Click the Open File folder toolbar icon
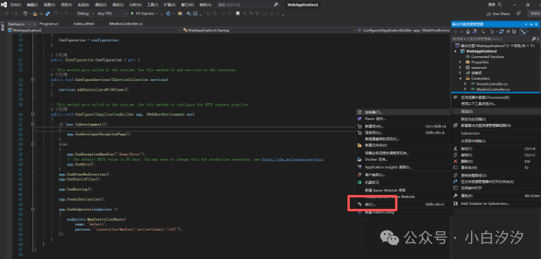The image size is (541, 259). click(35, 13)
